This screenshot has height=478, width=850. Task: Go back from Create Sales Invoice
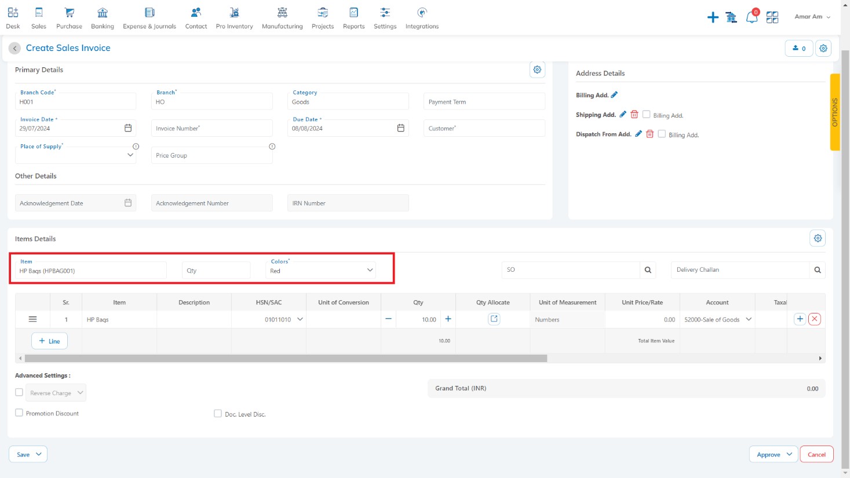pos(14,48)
